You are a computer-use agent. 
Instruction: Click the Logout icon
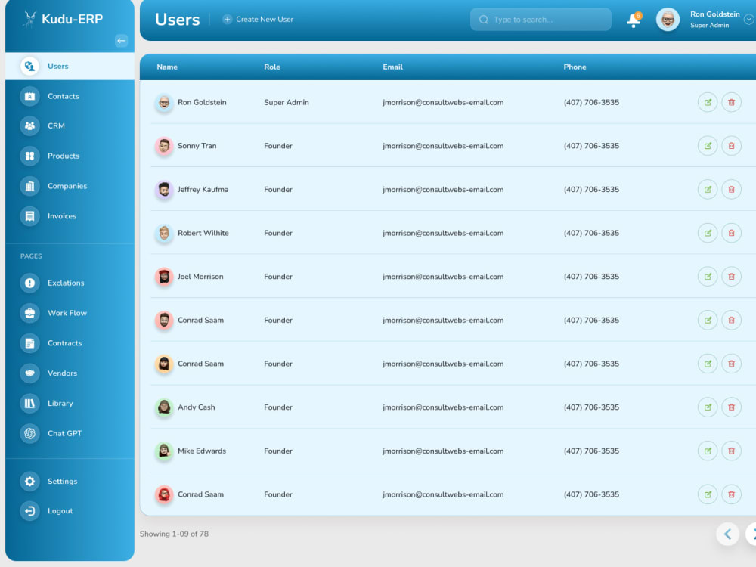[30, 511]
